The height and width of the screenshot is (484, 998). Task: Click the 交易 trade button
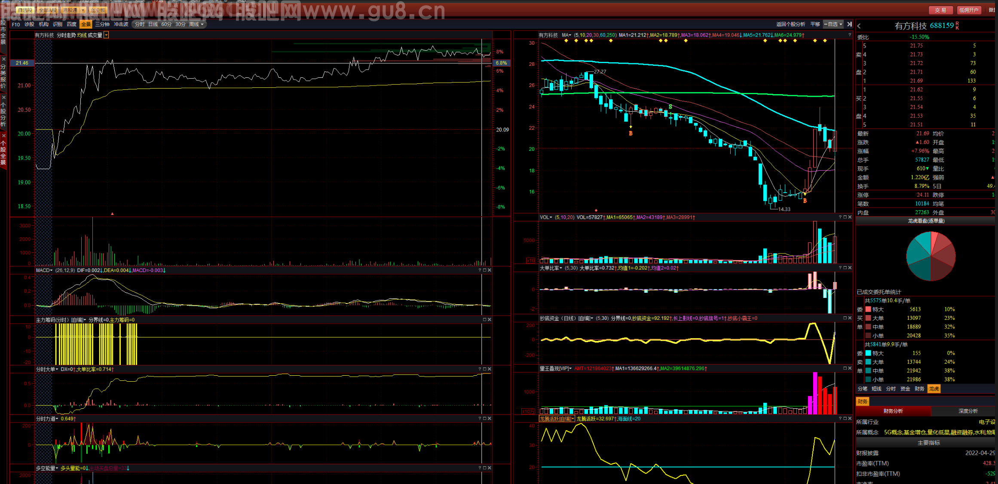tap(941, 10)
